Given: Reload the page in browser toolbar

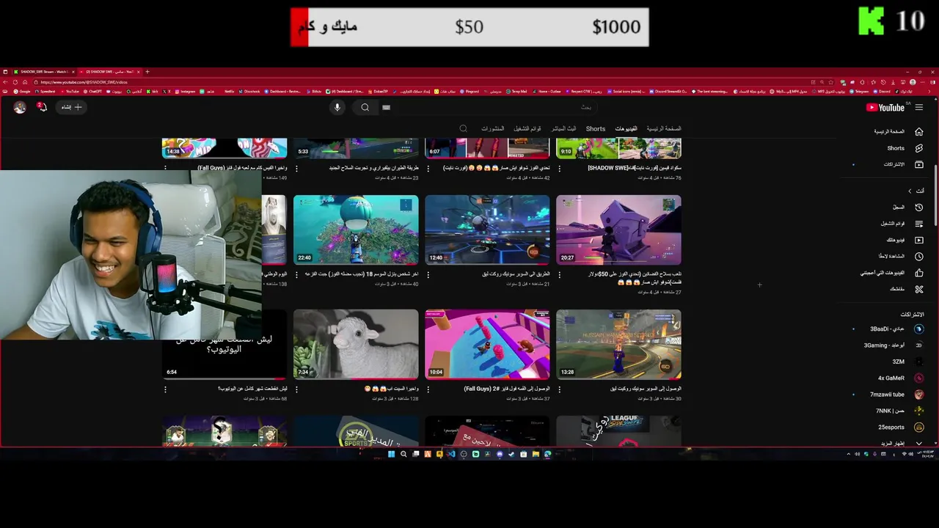Looking at the screenshot, I should pyautogui.click(x=15, y=82).
